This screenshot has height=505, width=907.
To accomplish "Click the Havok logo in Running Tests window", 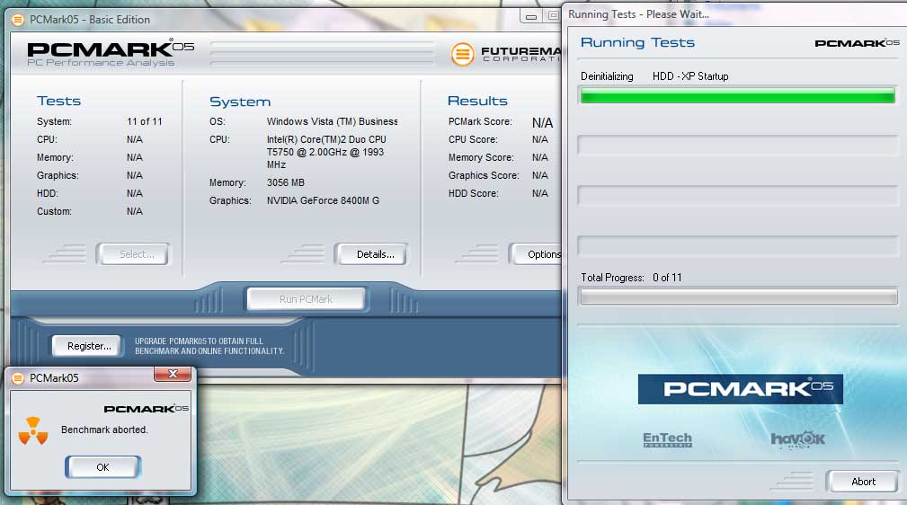I will pos(797,439).
